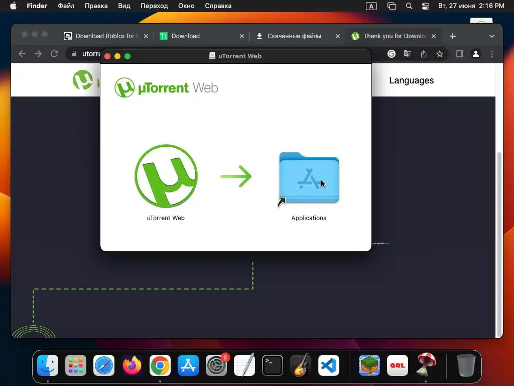Close the Скачанные файлы tab
Image resolution: width=514 pixels, height=386 pixels.
[338, 36]
